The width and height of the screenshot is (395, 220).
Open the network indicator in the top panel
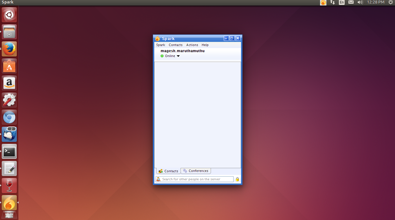click(x=332, y=2)
